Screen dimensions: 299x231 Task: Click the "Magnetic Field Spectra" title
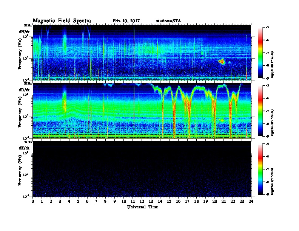pyautogui.click(x=62, y=21)
